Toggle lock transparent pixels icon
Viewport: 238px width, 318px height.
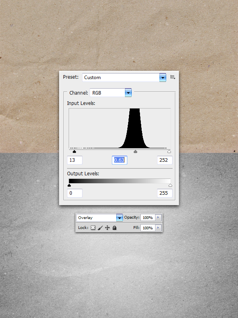pos(93,228)
